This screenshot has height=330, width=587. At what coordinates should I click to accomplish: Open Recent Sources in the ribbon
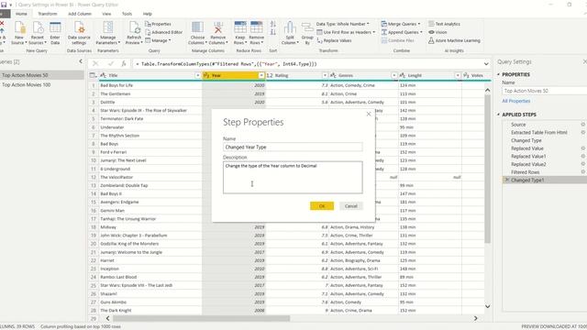(x=38, y=33)
